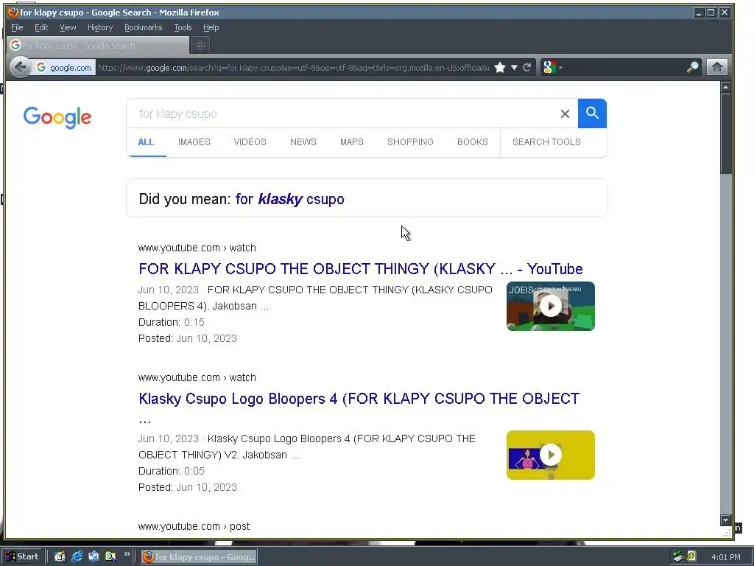The image size is (754, 566).
Task: Click the Firefox URL address bar
Action: click(x=293, y=68)
